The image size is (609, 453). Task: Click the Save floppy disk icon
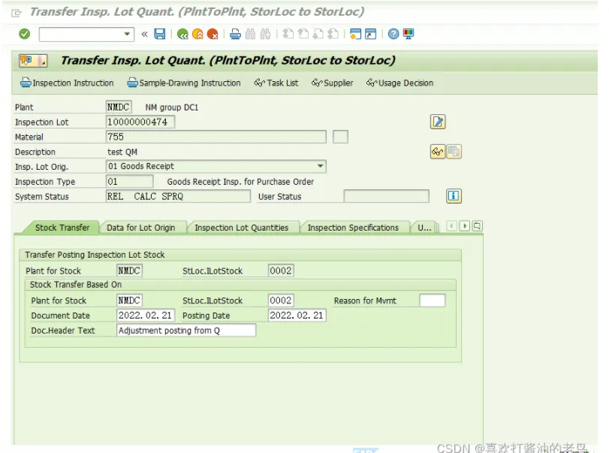point(160,35)
